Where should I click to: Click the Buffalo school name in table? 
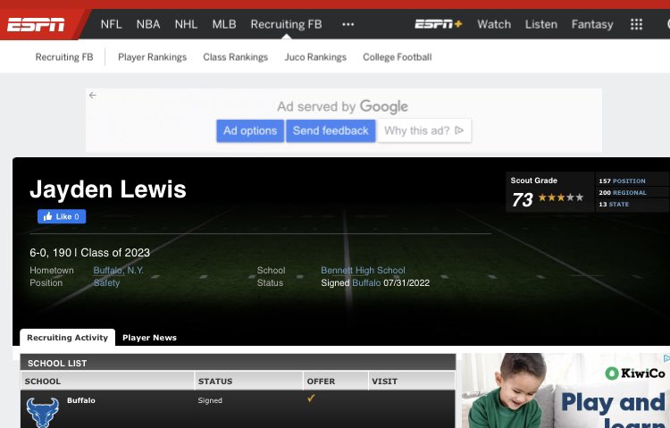tap(81, 400)
